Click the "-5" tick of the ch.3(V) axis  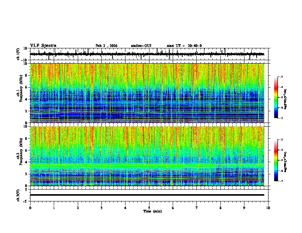pos(26,201)
